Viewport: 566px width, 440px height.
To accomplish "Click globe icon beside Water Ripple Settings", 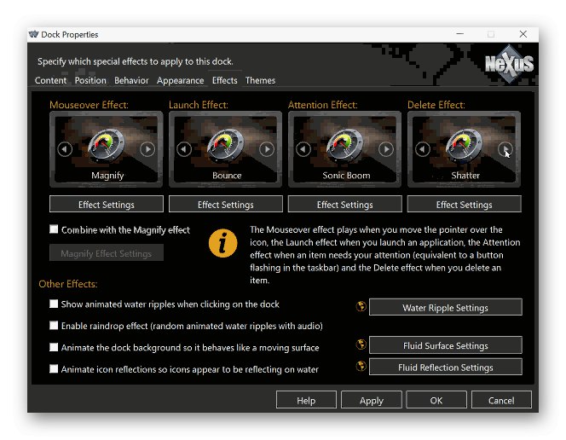I will pyautogui.click(x=361, y=306).
